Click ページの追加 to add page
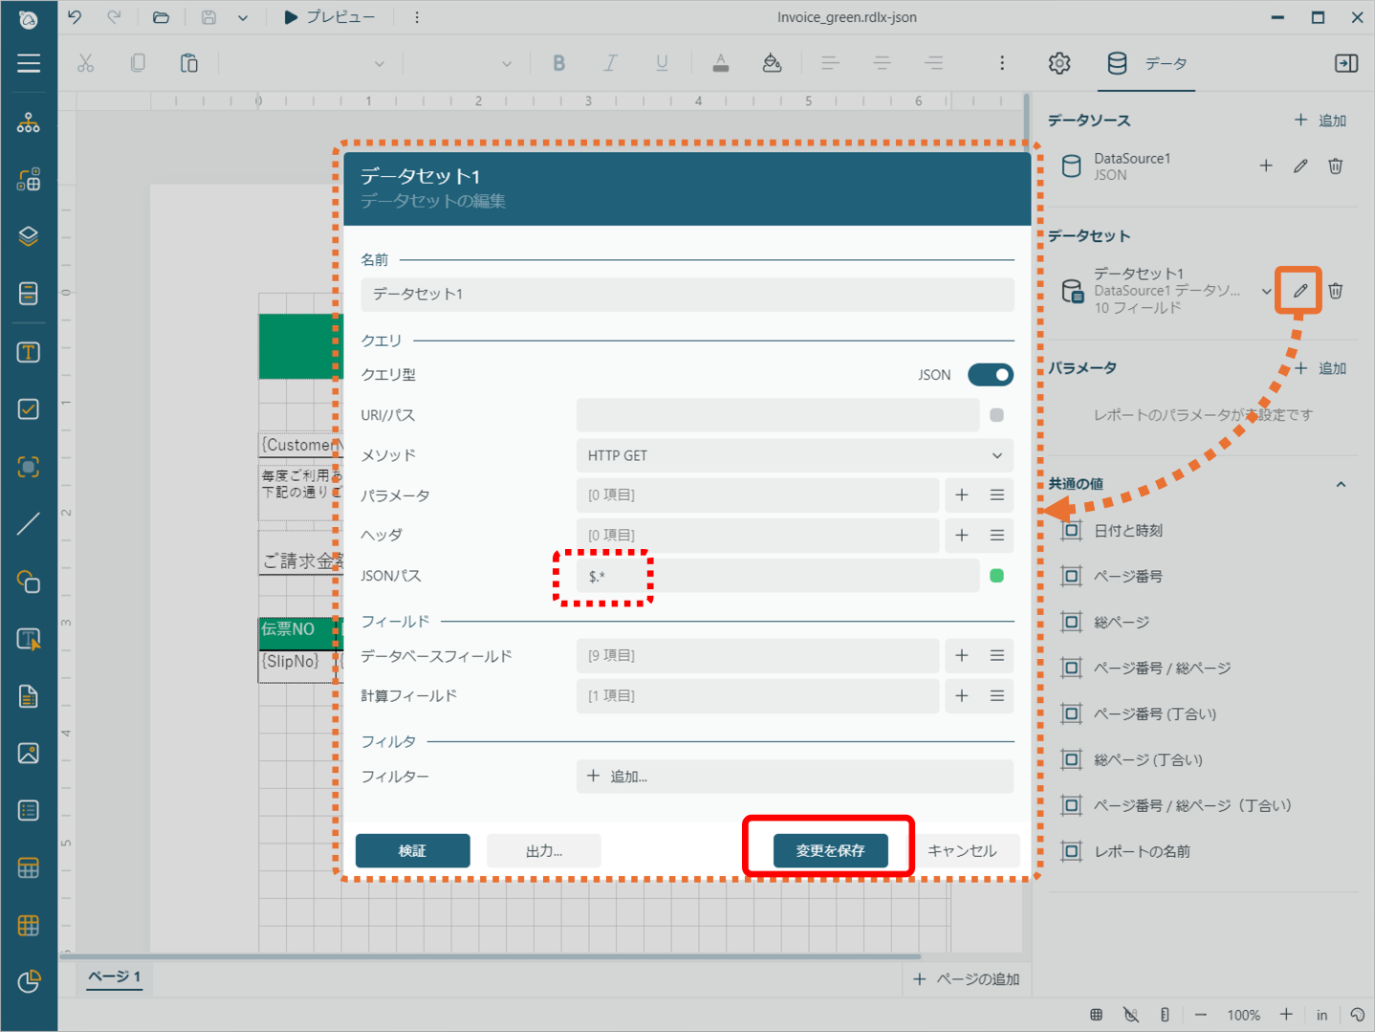This screenshot has height=1032, width=1375. tap(967, 978)
